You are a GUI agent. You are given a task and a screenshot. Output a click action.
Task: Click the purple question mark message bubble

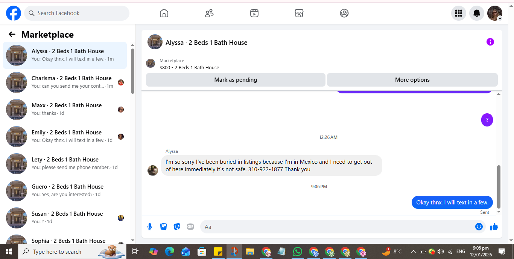coord(487,120)
